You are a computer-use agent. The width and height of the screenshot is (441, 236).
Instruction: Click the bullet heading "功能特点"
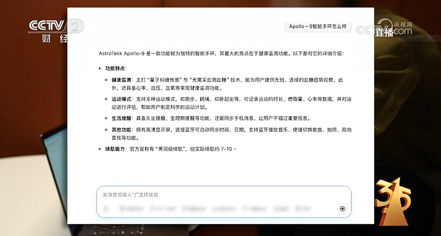point(115,68)
